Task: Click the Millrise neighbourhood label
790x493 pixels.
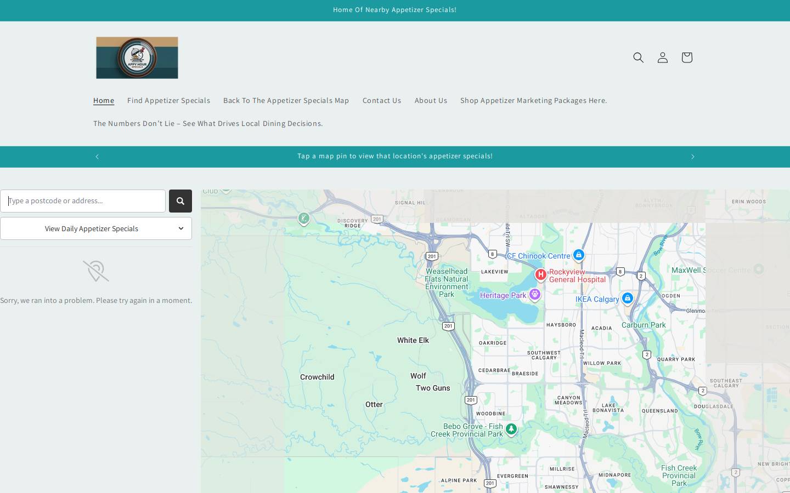Action: (562, 469)
